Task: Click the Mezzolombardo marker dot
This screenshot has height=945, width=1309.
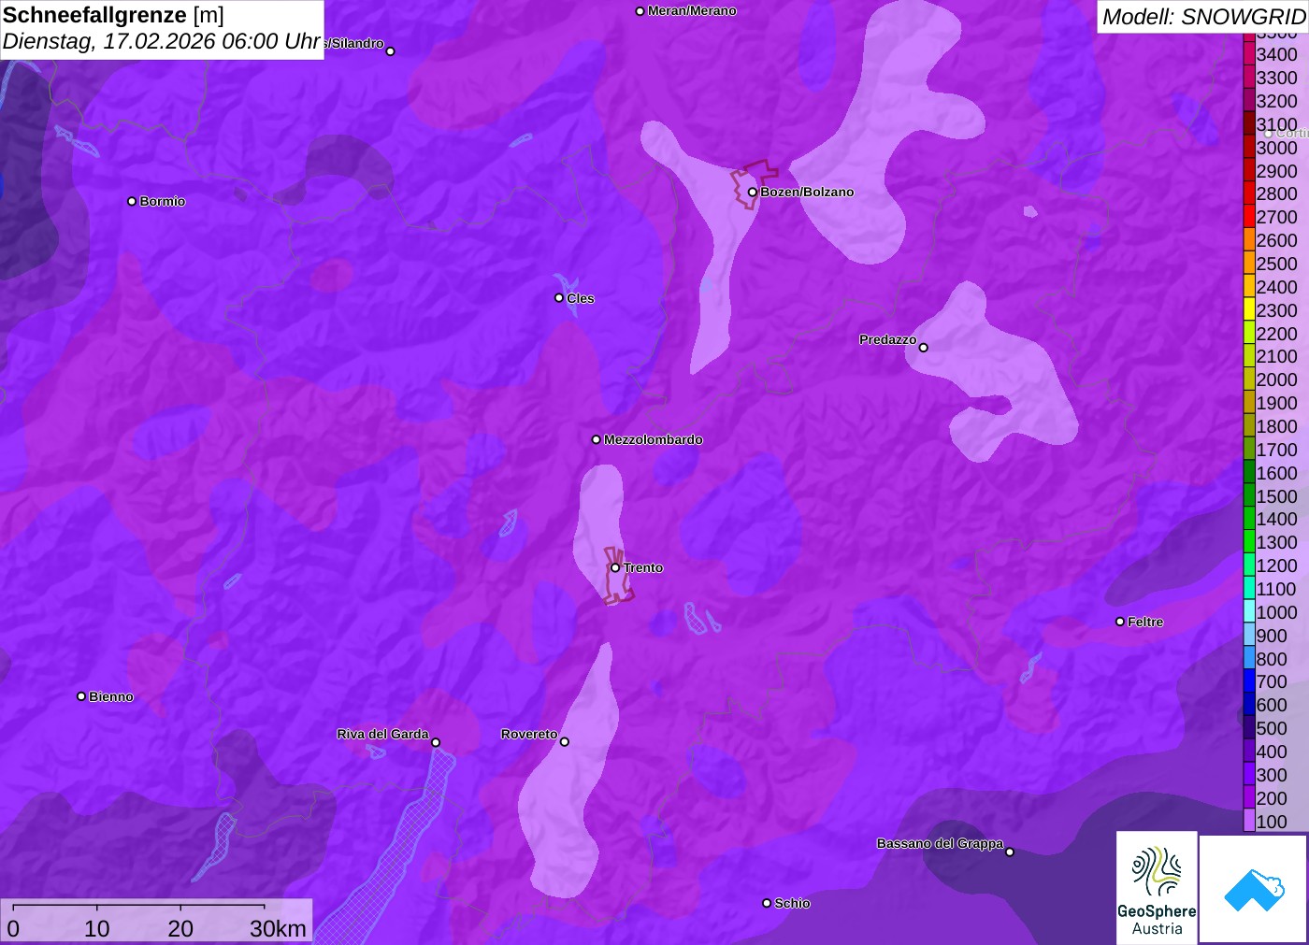Action: pyautogui.click(x=597, y=439)
